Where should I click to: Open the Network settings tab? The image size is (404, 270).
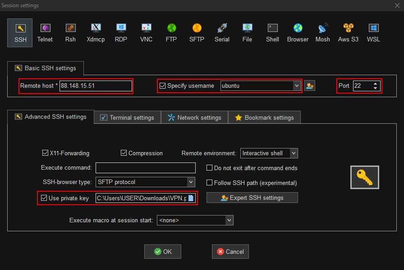(x=194, y=117)
